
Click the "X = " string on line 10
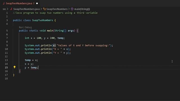pos(57,49)
